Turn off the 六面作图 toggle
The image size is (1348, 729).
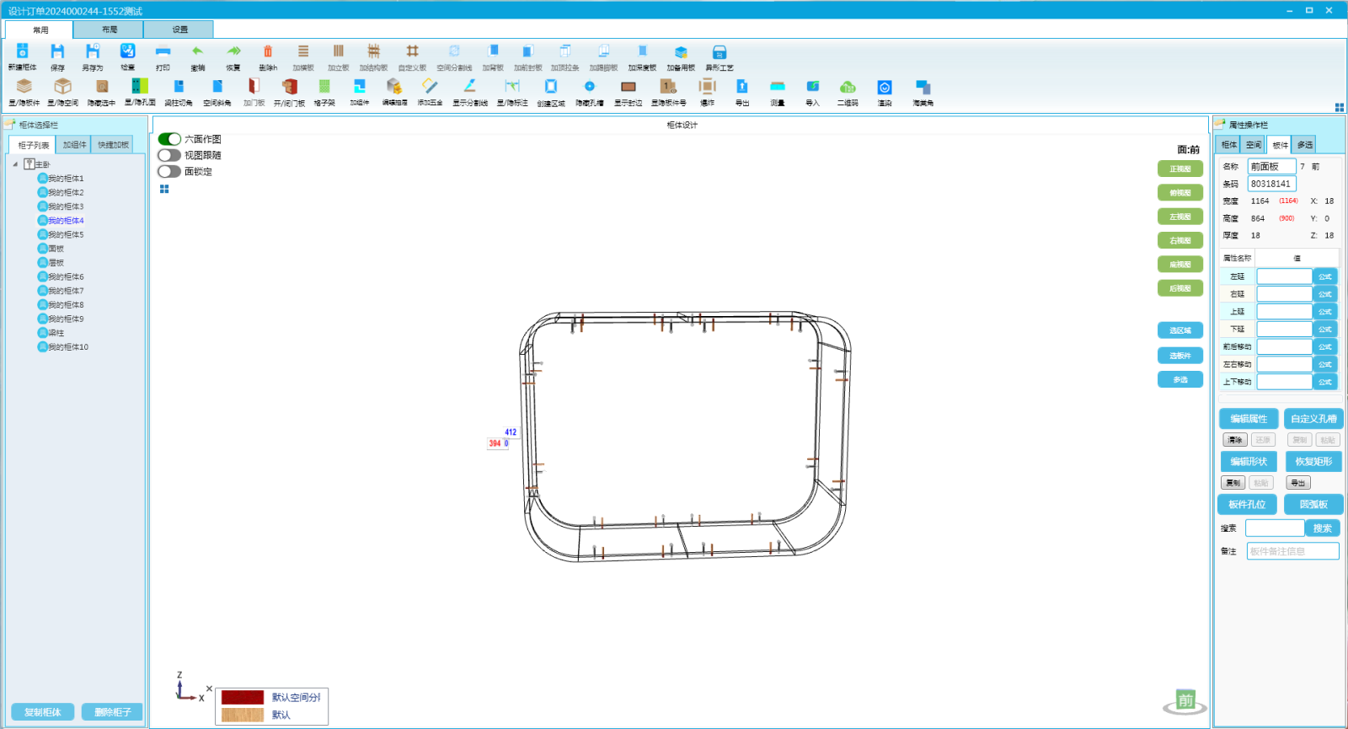[169, 139]
